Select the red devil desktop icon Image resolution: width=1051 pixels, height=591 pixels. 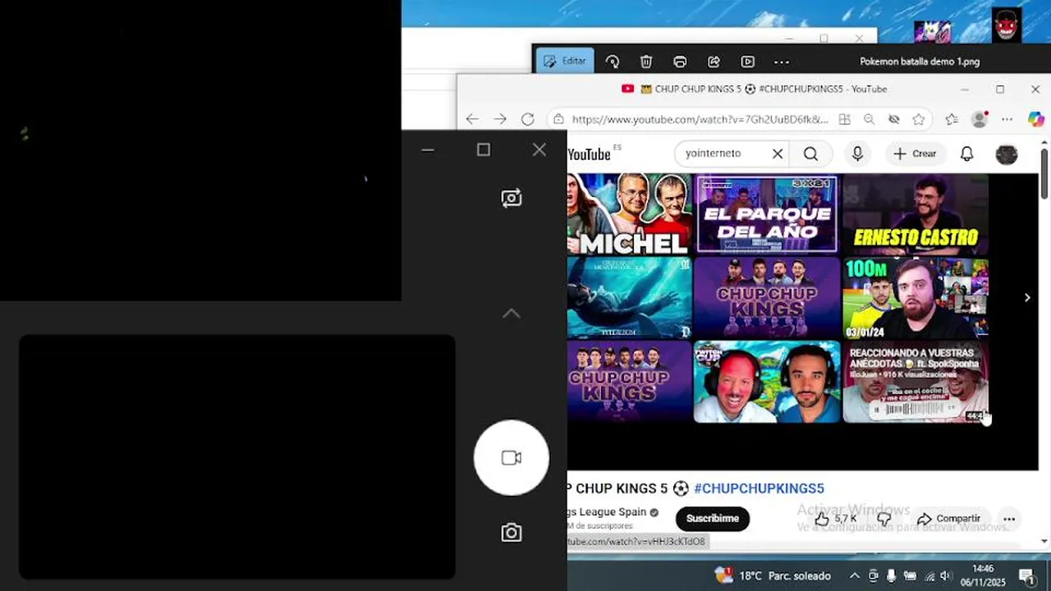coord(1007,25)
